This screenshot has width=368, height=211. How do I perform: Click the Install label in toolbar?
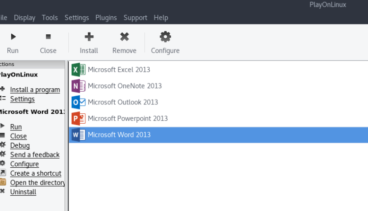click(89, 51)
